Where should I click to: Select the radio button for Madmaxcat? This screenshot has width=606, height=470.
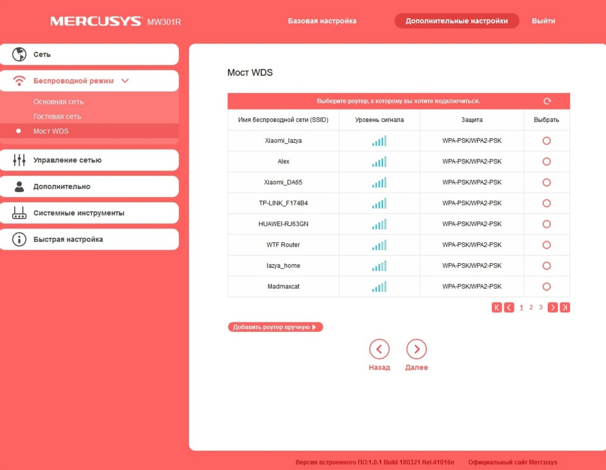pos(547,286)
